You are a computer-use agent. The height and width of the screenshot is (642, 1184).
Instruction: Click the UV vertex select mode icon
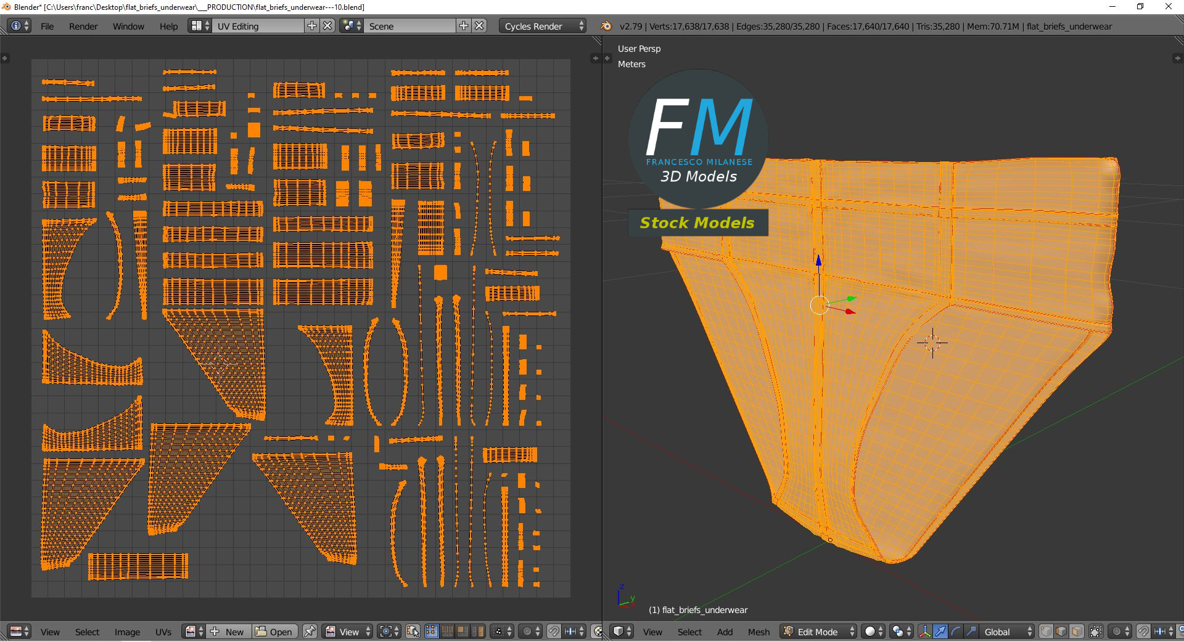coord(432,632)
